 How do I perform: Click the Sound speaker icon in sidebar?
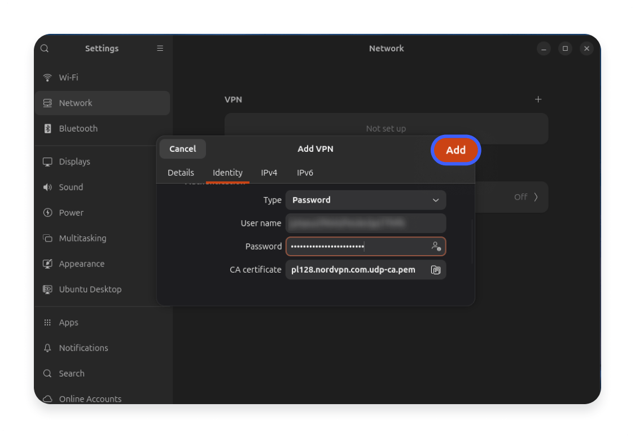[x=47, y=187]
